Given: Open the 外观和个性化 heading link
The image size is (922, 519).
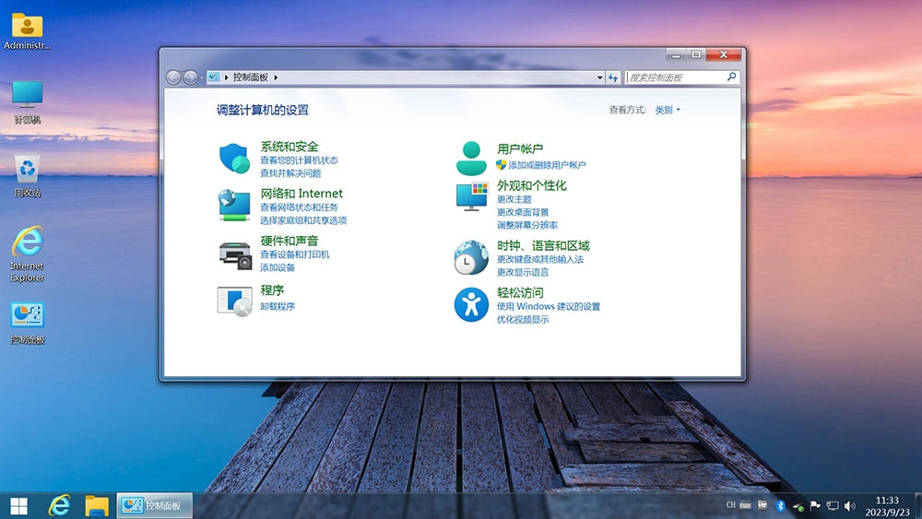Looking at the screenshot, I should point(532,185).
